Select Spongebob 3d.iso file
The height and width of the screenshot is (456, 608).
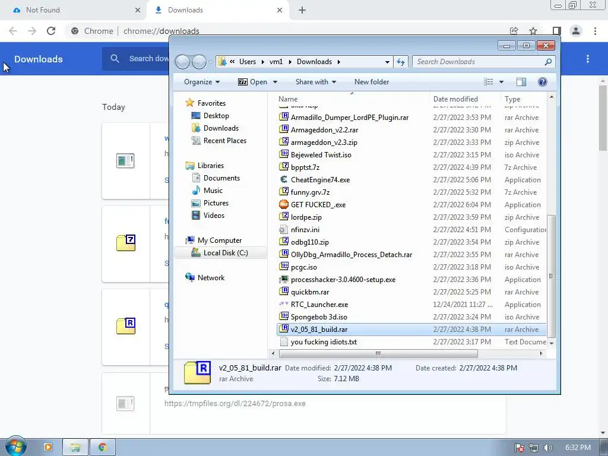point(319,317)
